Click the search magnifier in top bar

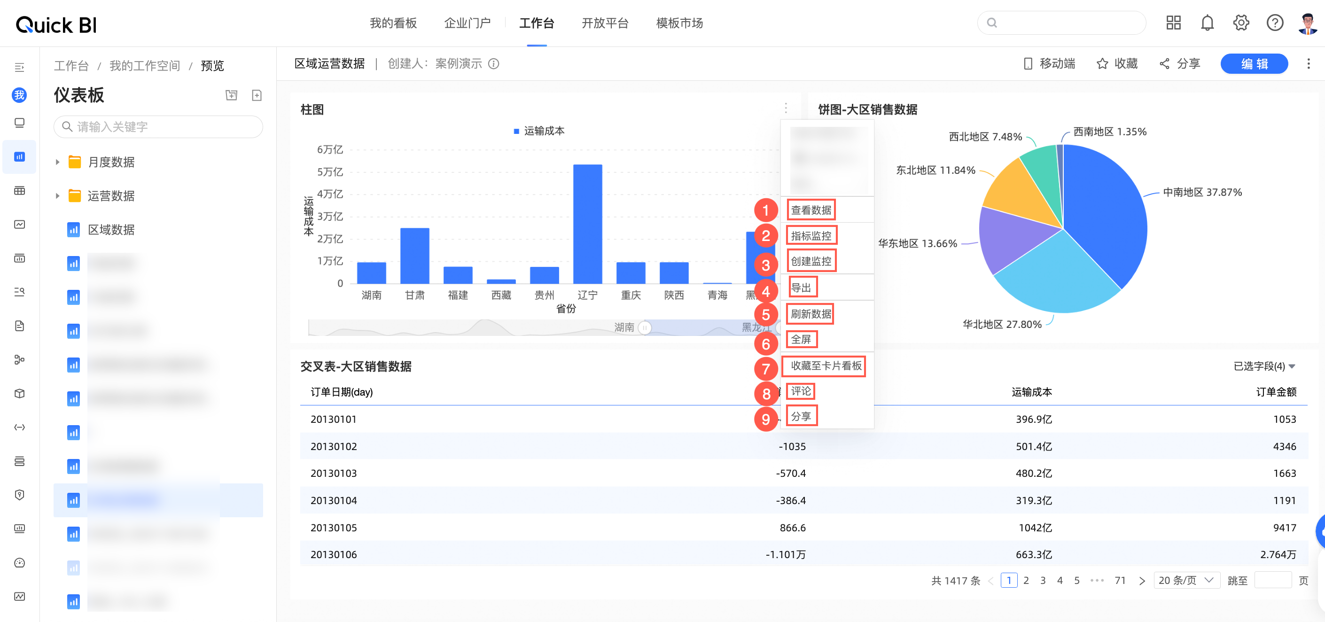point(992,23)
